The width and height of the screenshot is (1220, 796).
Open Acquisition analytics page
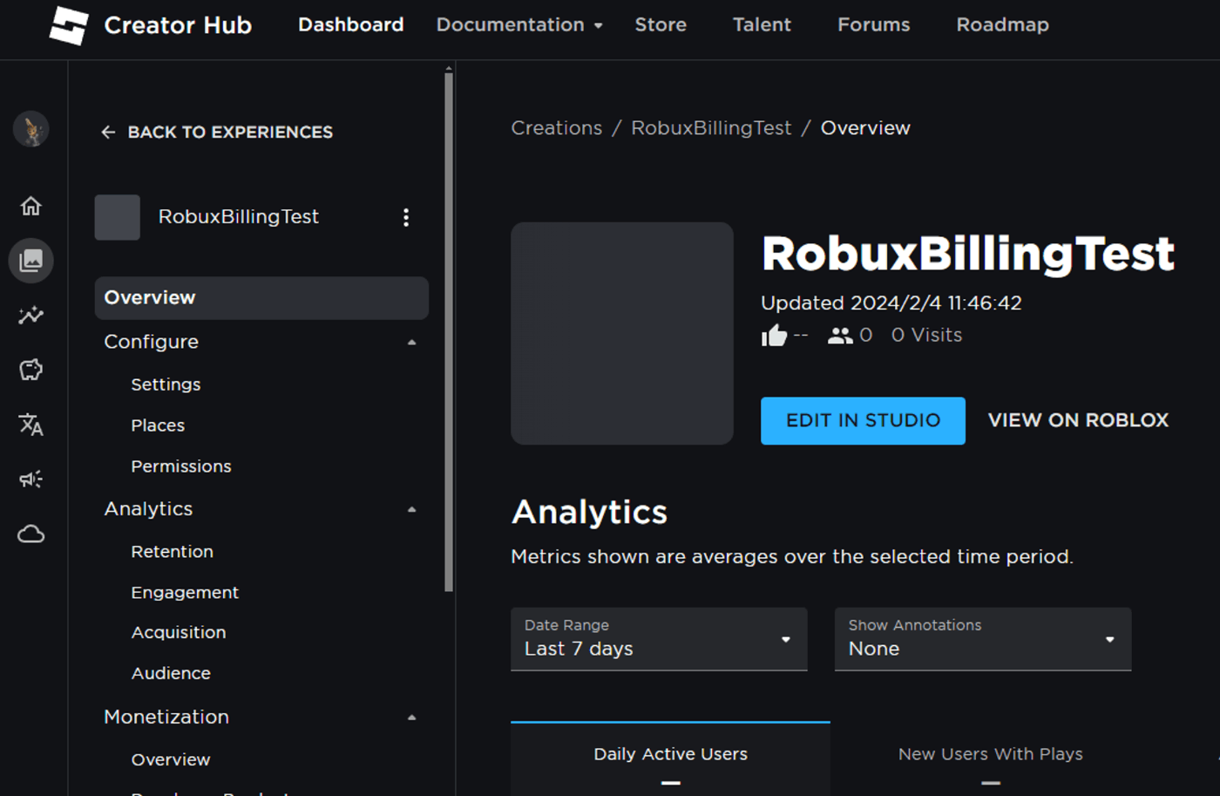(179, 633)
